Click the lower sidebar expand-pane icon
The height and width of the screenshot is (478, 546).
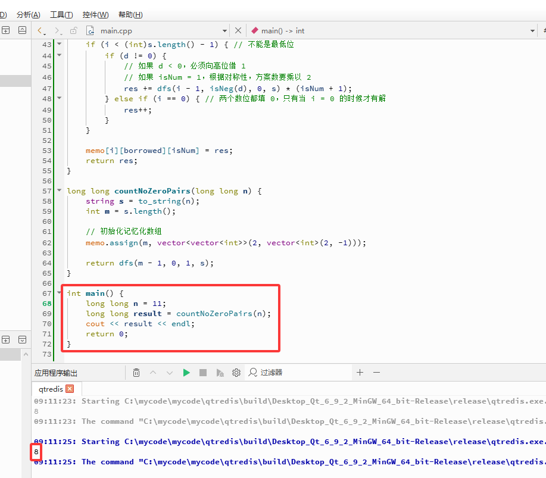pos(22,340)
